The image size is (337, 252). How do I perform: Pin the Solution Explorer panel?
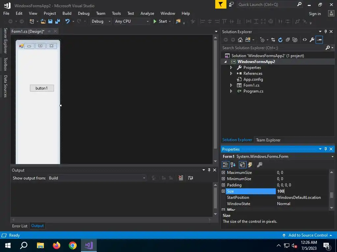pyautogui.click(x=325, y=31)
